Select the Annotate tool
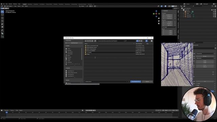The width and height of the screenshot is (217, 122). (x=2, y=30)
